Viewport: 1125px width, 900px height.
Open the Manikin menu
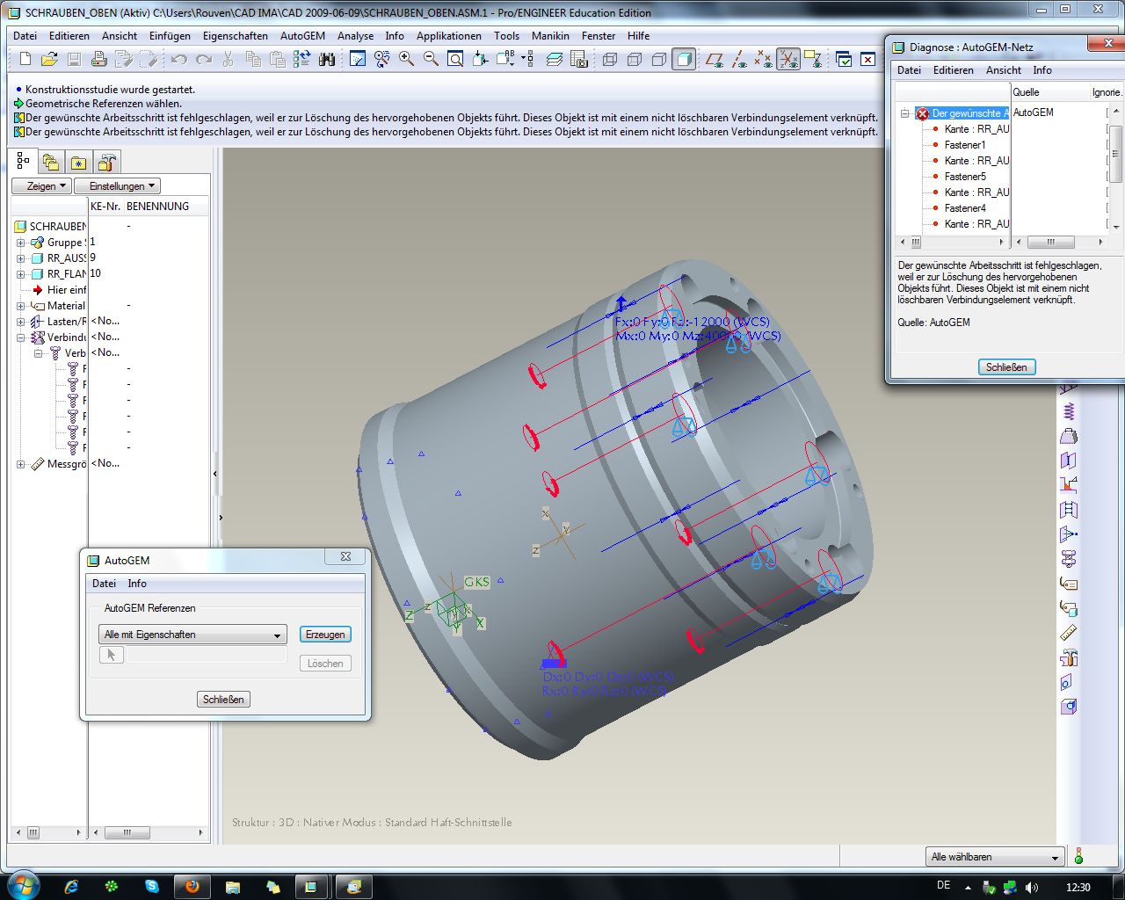click(550, 36)
